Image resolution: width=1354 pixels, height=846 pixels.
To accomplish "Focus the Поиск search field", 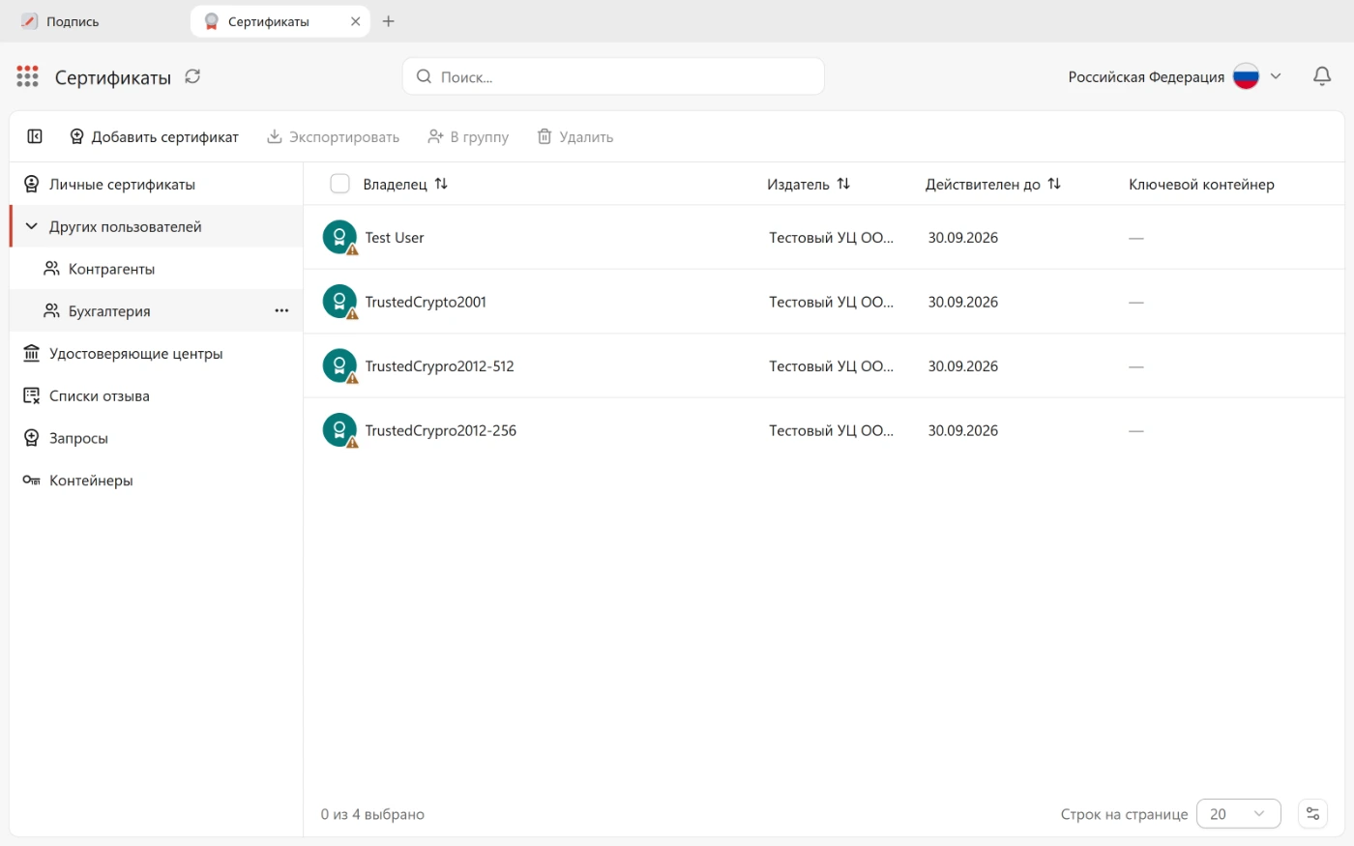I will click(x=613, y=76).
